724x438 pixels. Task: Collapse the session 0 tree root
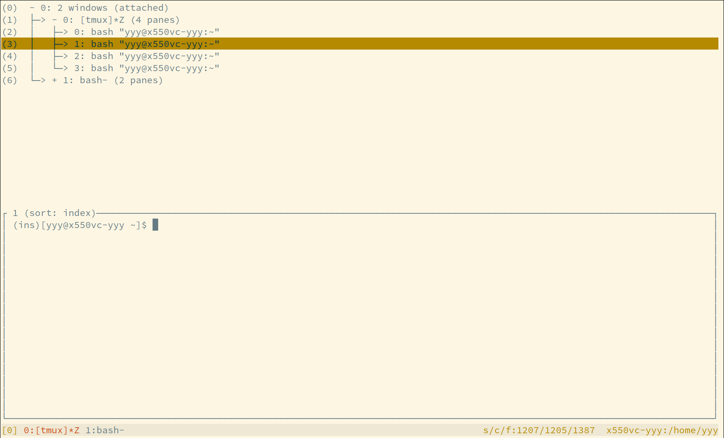[31, 7]
